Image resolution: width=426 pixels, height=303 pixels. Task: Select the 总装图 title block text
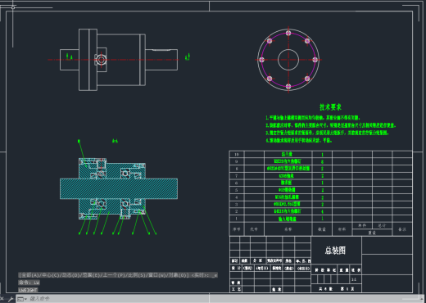(335, 251)
